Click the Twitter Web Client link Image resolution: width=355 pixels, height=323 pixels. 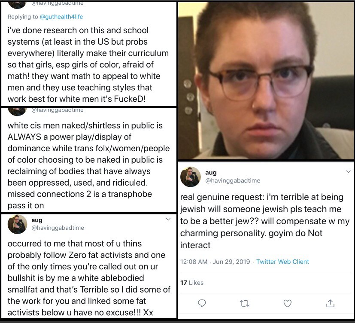click(x=282, y=262)
